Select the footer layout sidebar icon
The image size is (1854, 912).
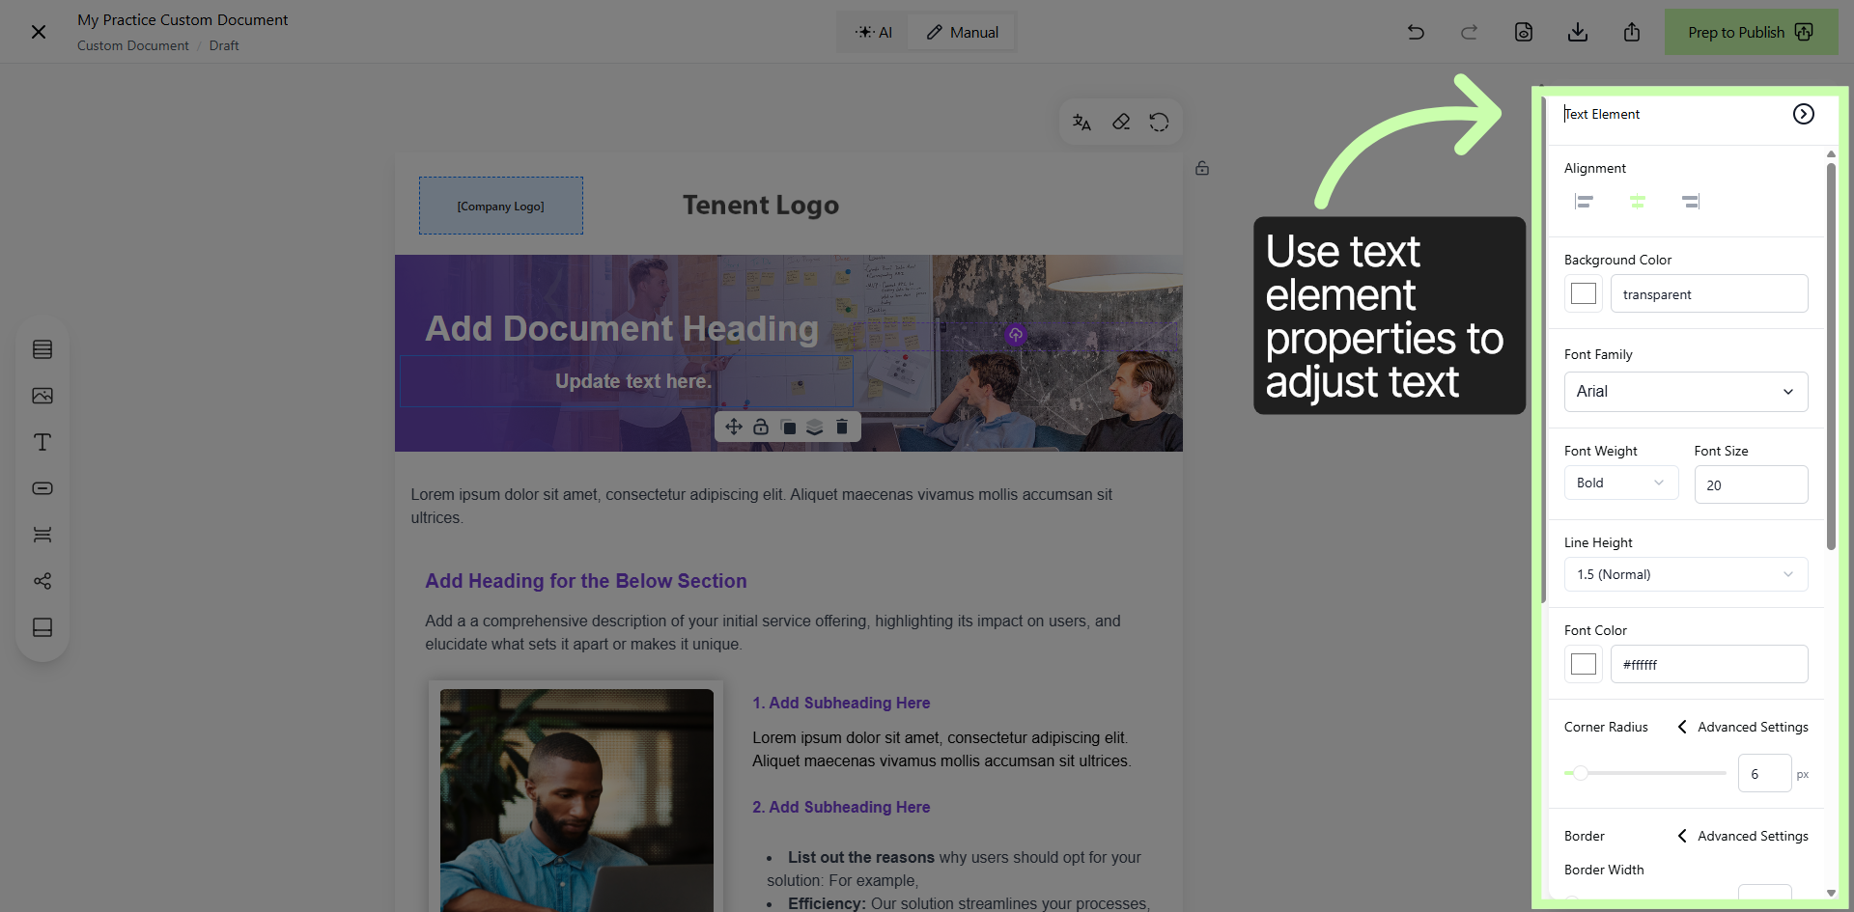(42, 627)
